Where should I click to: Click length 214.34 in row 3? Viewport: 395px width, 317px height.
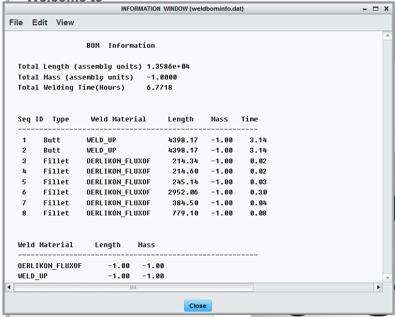click(x=185, y=161)
